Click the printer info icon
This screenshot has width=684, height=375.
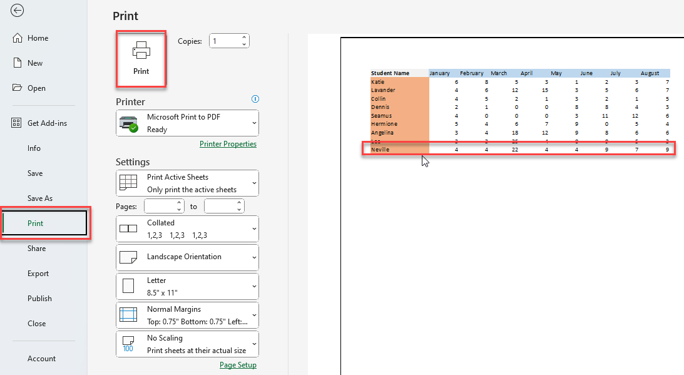255,99
